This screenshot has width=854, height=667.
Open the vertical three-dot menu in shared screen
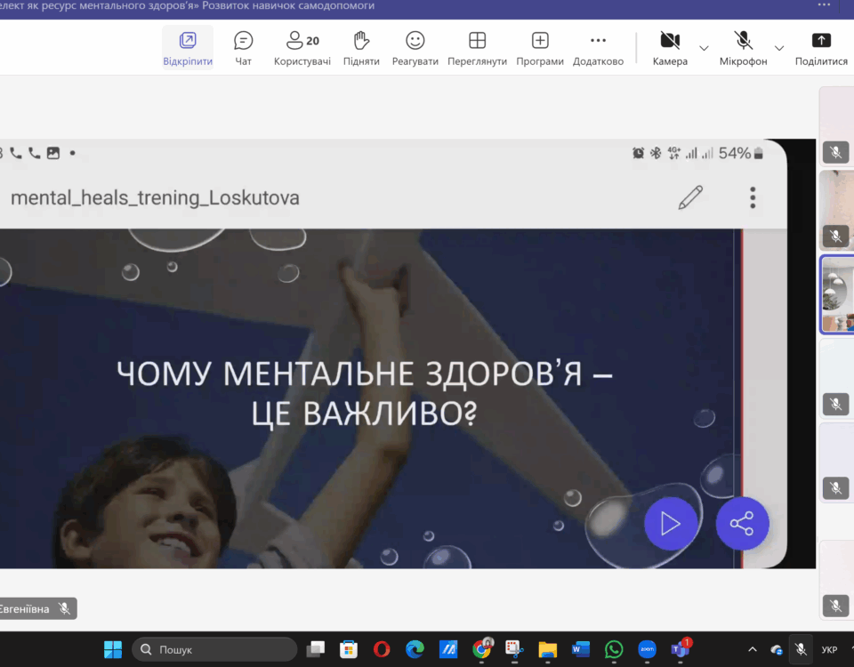pos(753,197)
